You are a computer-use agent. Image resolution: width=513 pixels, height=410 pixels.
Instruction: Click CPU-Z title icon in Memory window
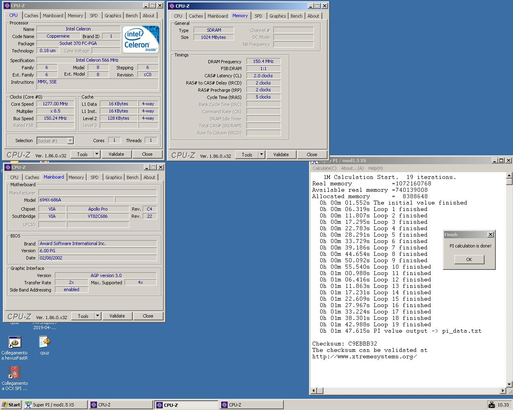(171, 6)
